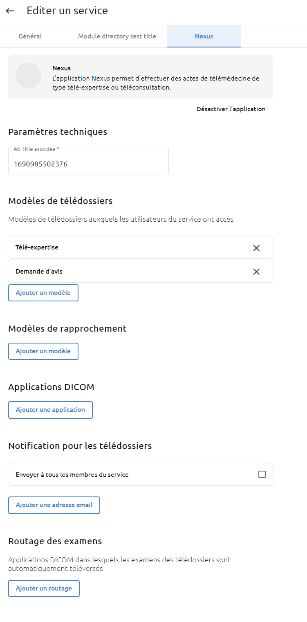
Task: Remove the Demande d'avis model with X icon
Action: coord(256,272)
